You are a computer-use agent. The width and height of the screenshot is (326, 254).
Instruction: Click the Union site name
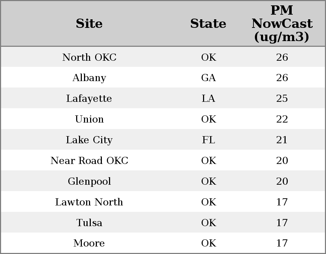pyautogui.click(x=89, y=119)
